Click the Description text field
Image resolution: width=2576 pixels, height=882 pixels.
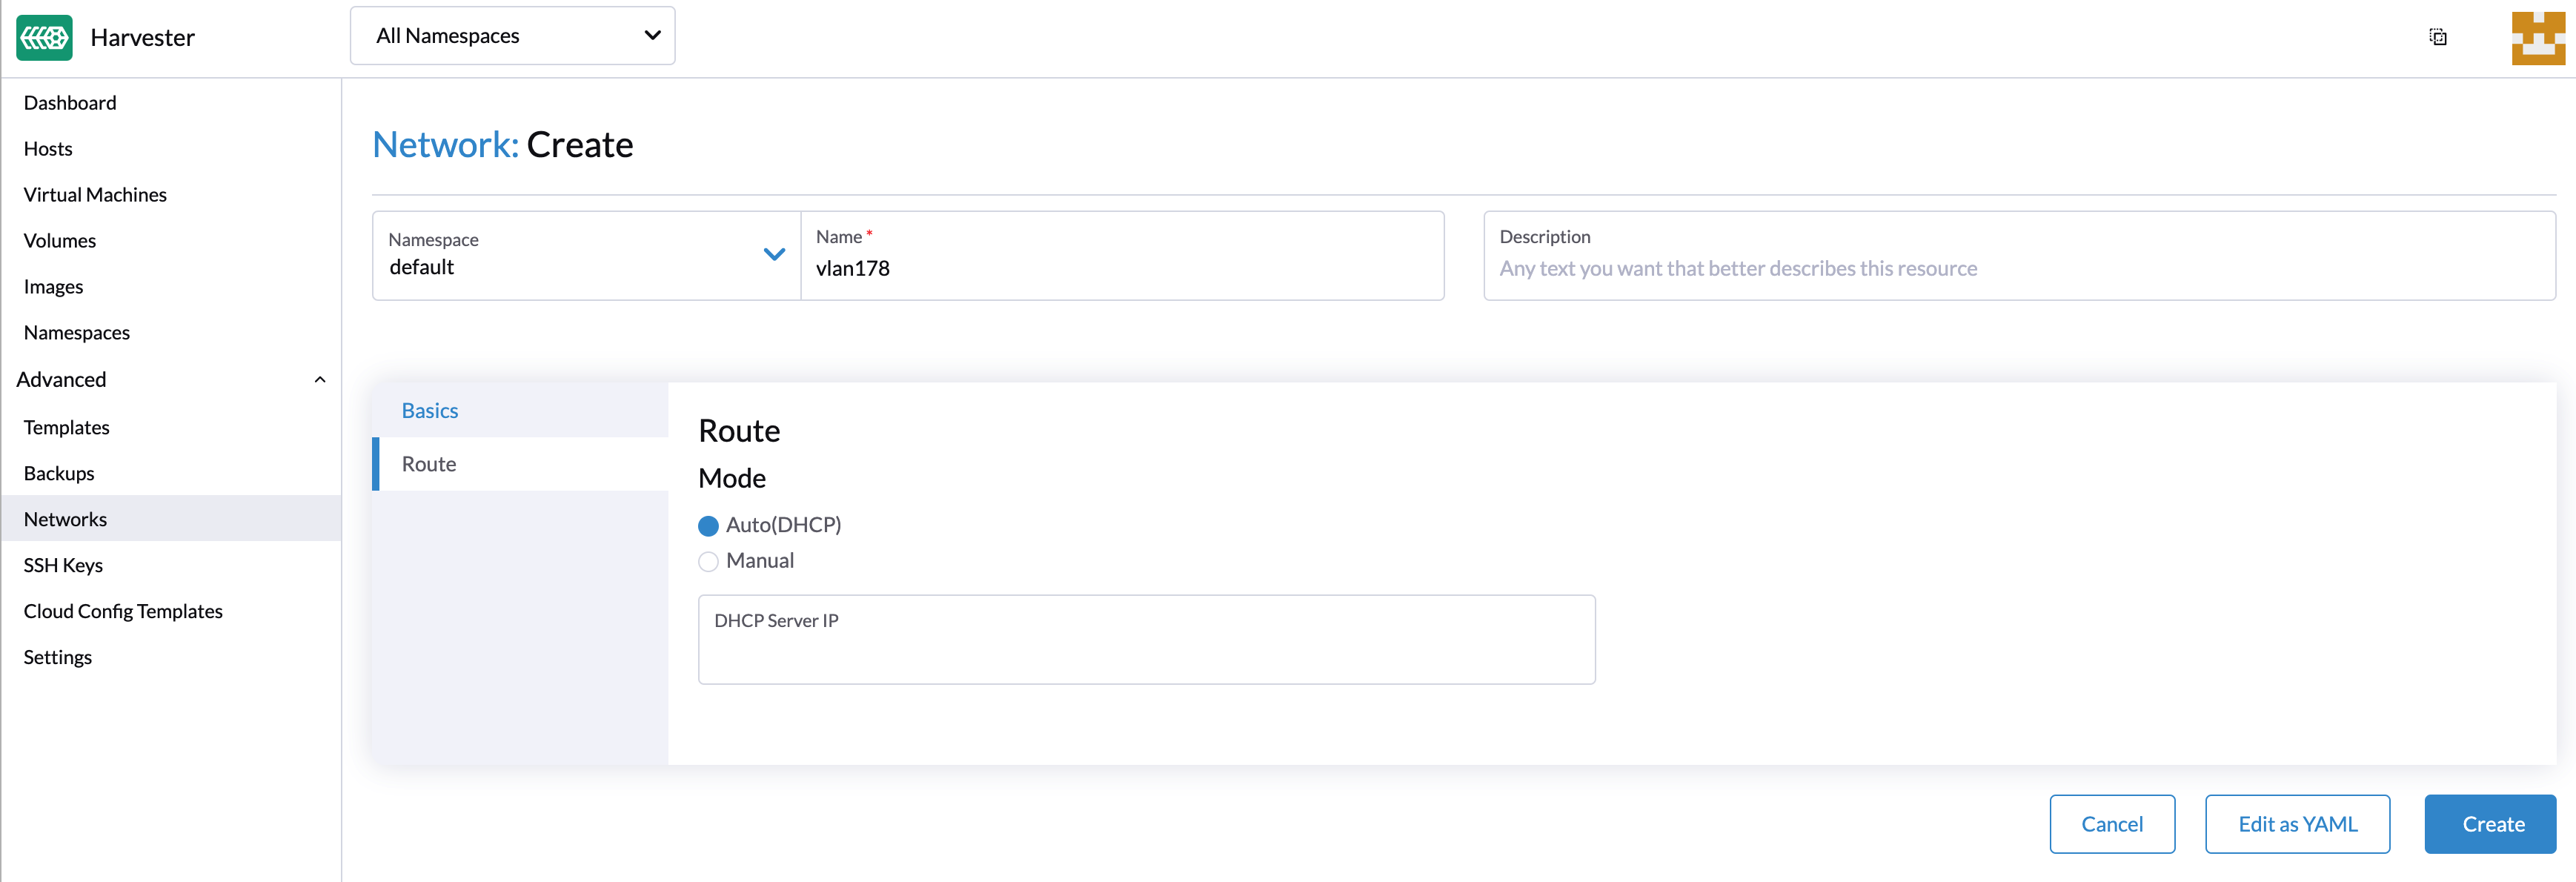coord(2018,268)
